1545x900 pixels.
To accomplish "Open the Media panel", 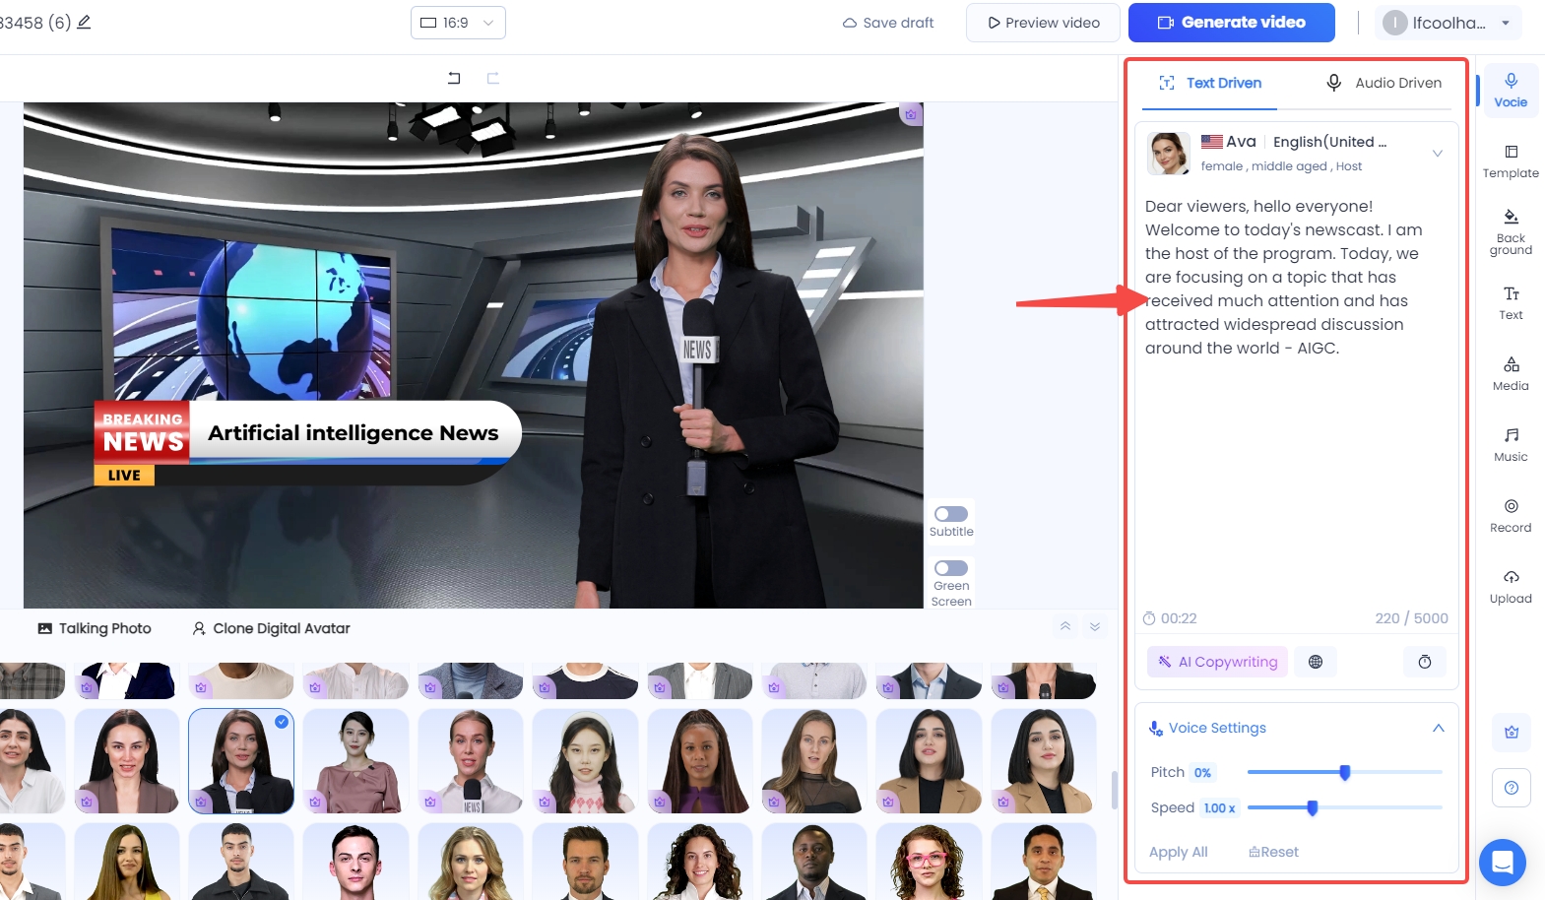I will pos(1511,373).
